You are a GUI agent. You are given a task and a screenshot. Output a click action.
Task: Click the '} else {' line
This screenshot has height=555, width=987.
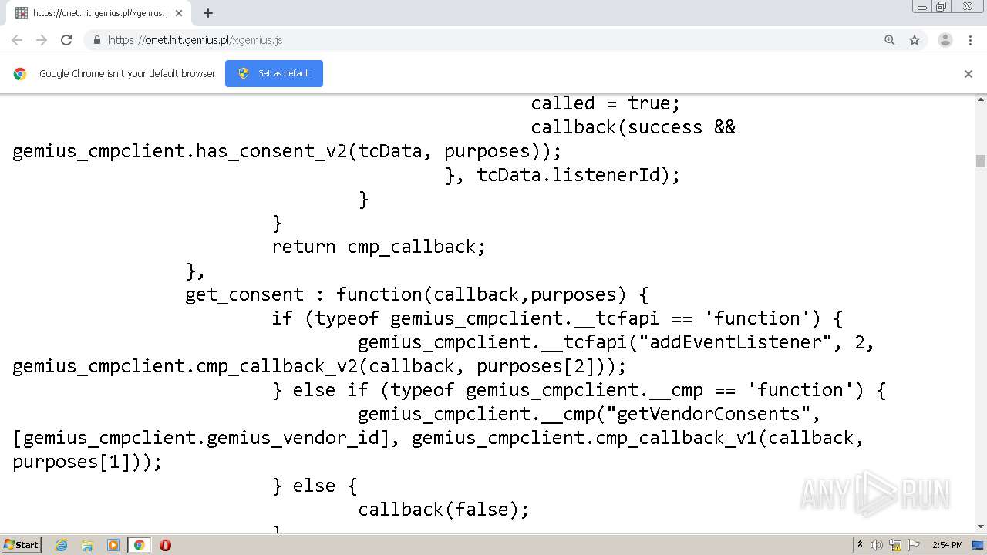[314, 486]
